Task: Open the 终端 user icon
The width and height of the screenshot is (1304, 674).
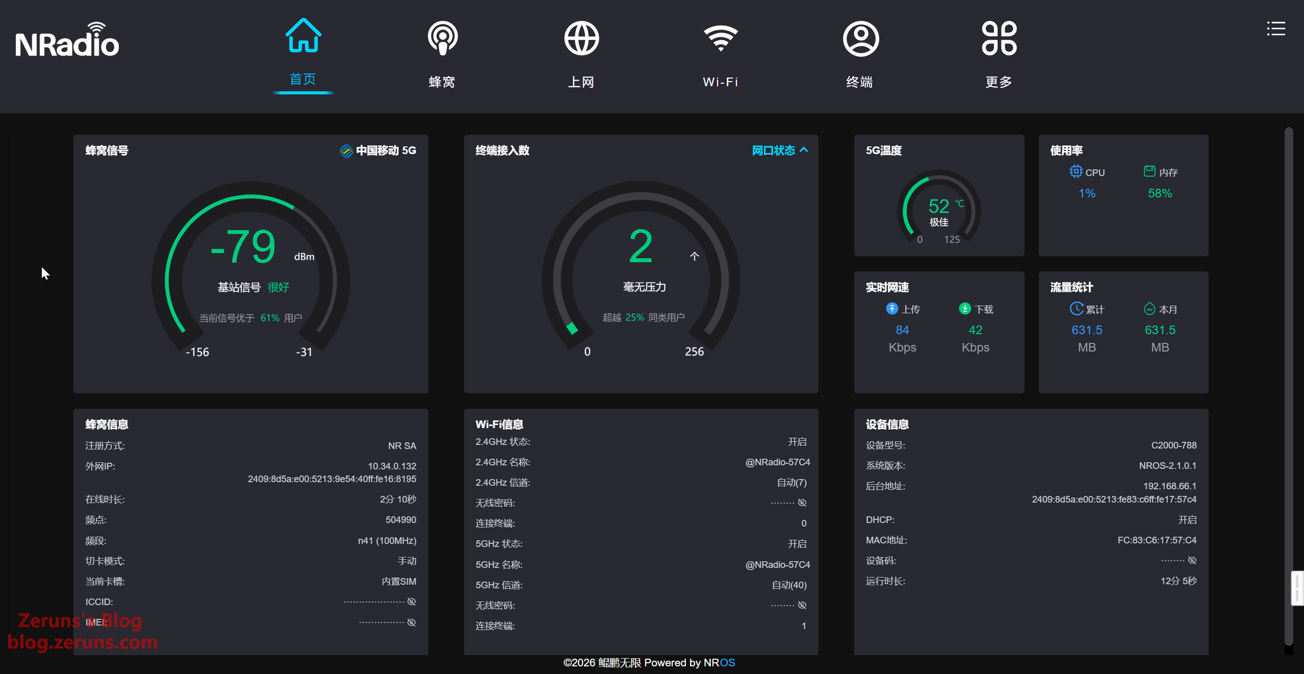Action: pyautogui.click(x=860, y=38)
